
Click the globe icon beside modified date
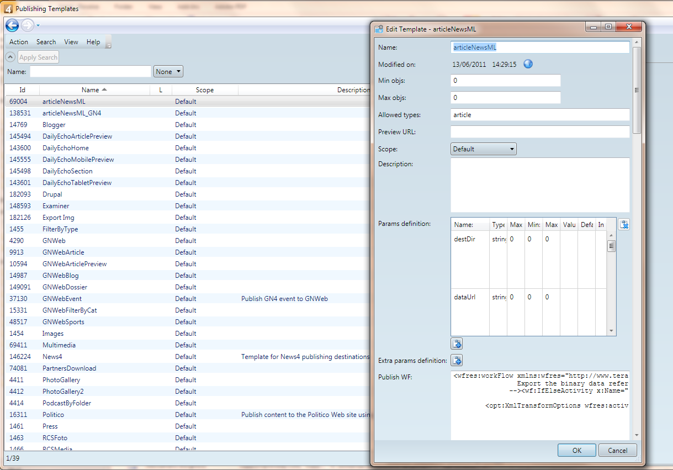[x=528, y=64]
